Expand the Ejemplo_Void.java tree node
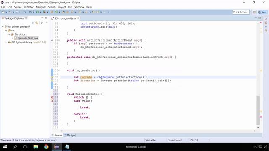 [x=12, y=38]
